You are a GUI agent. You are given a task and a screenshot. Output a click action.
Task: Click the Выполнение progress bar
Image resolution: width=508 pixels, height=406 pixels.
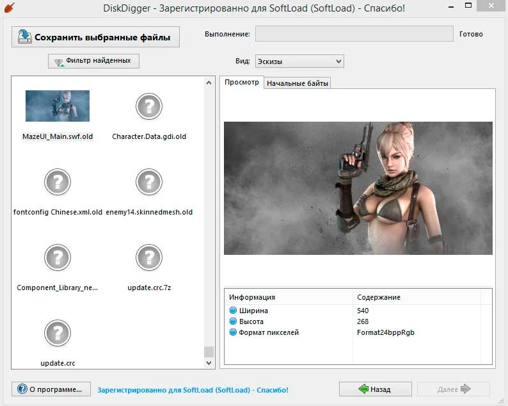click(354, 34)
